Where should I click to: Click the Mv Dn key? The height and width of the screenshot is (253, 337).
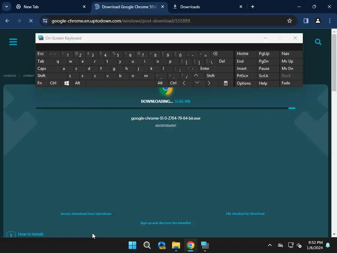click(291, 69)
